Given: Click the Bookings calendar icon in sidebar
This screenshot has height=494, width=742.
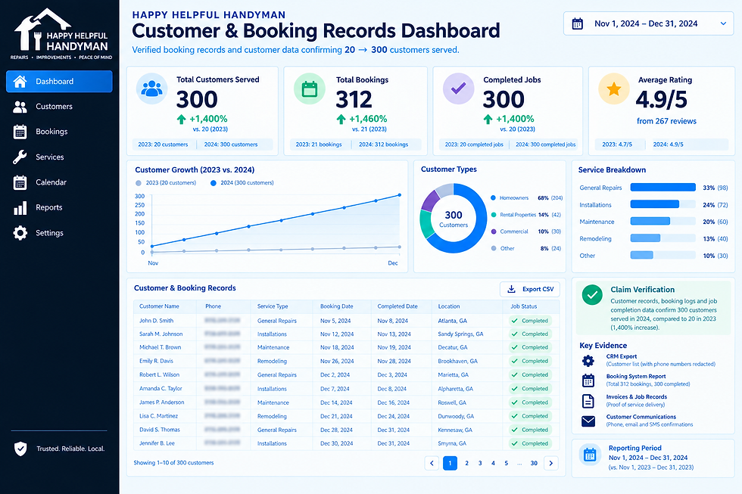Looking at the screenshot, I should [x=20, y=132].
